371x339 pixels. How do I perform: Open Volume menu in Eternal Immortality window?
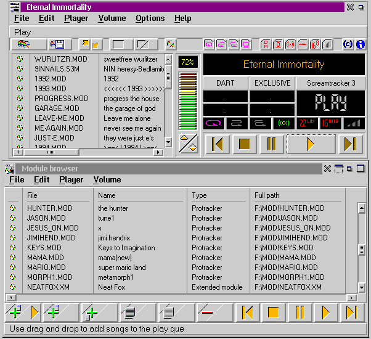[x=112, y=18]
